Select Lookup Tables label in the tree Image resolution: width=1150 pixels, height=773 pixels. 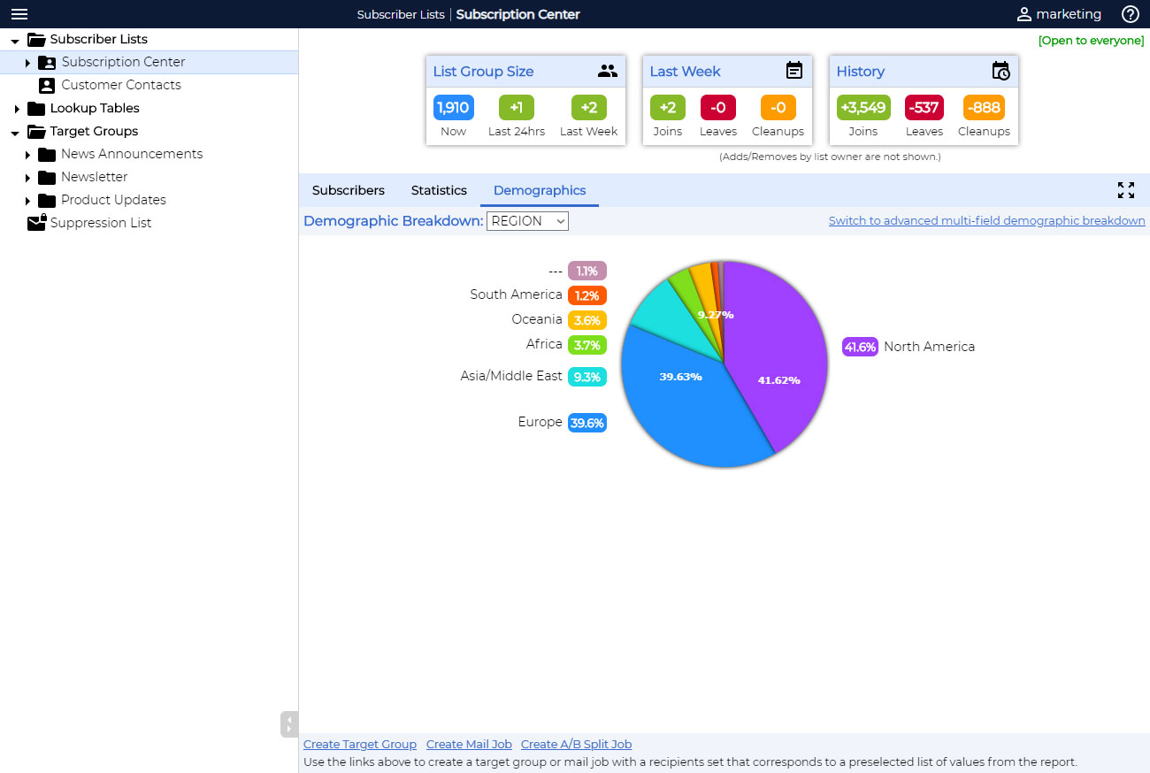95,108
